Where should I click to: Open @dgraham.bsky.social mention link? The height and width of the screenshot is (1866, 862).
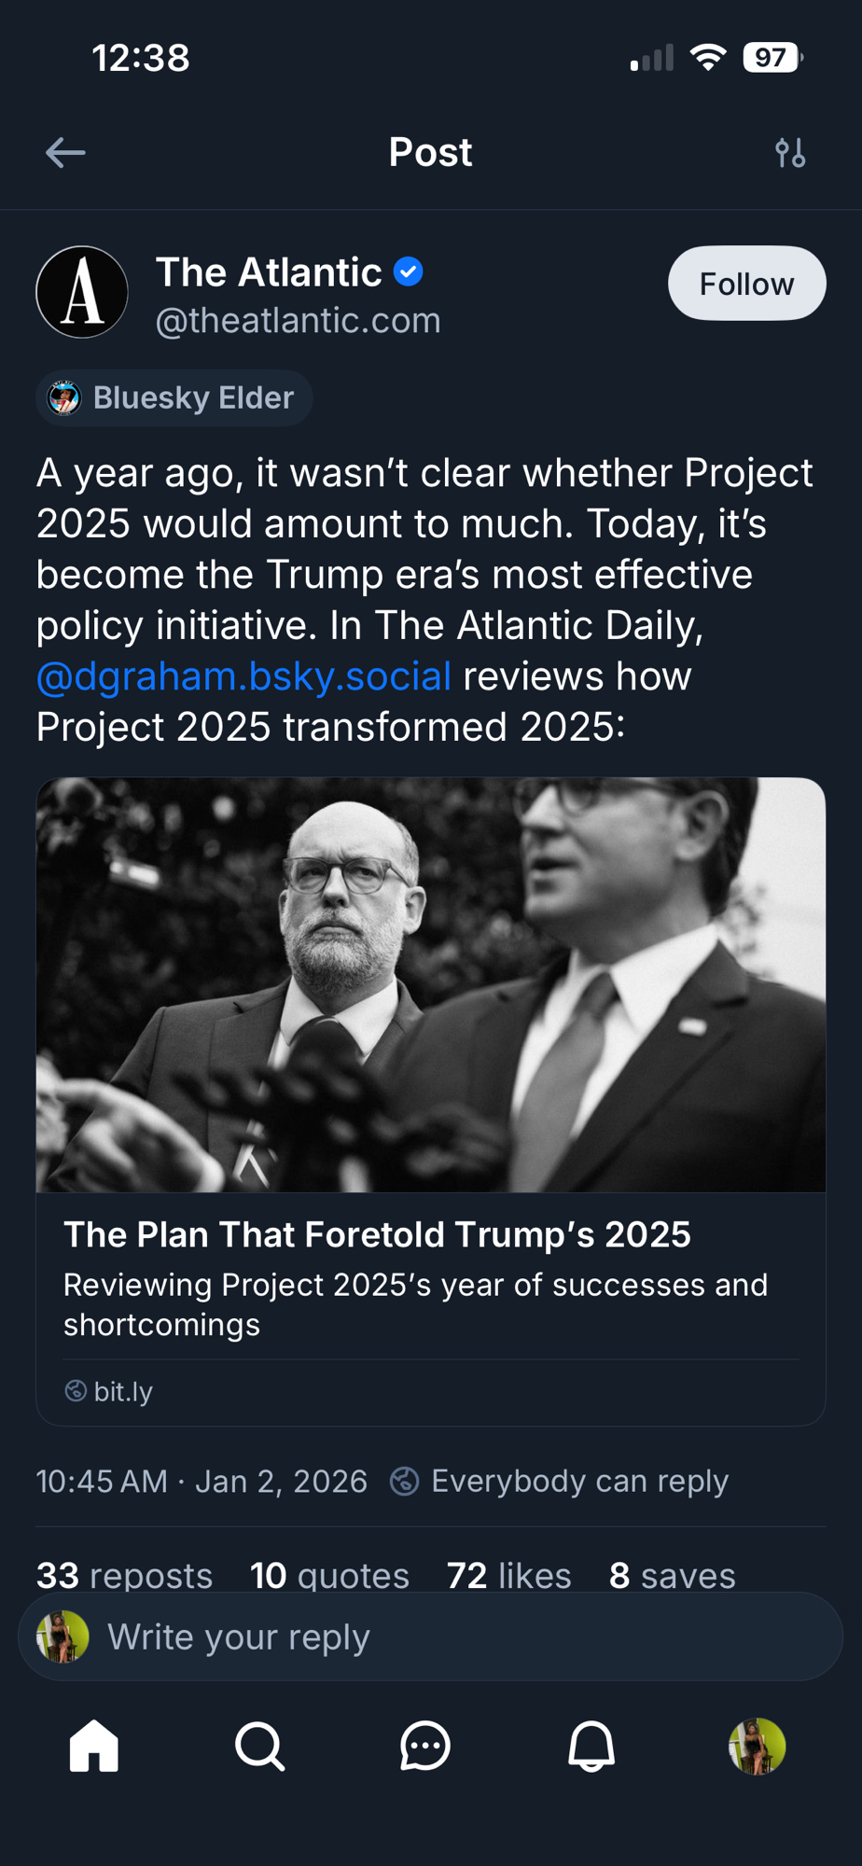243,676
